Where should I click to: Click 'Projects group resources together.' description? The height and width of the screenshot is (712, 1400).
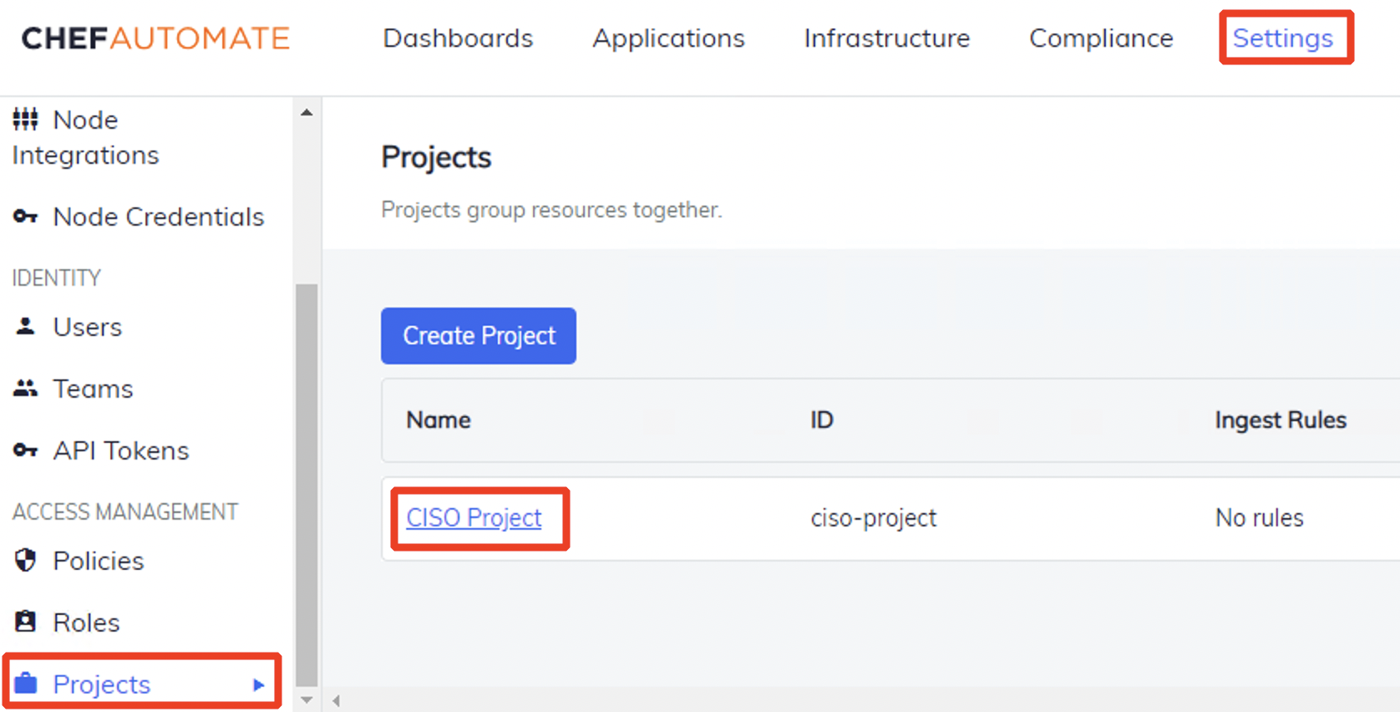(551, 210)
